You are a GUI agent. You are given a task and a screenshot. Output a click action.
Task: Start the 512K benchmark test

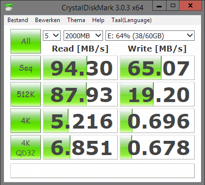[26, 94]
